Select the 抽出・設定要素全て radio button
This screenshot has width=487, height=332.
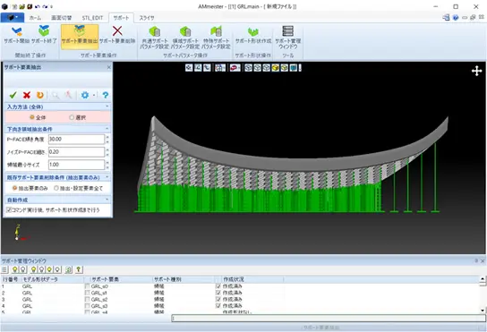pyautogui.click(x=56, y=188)
